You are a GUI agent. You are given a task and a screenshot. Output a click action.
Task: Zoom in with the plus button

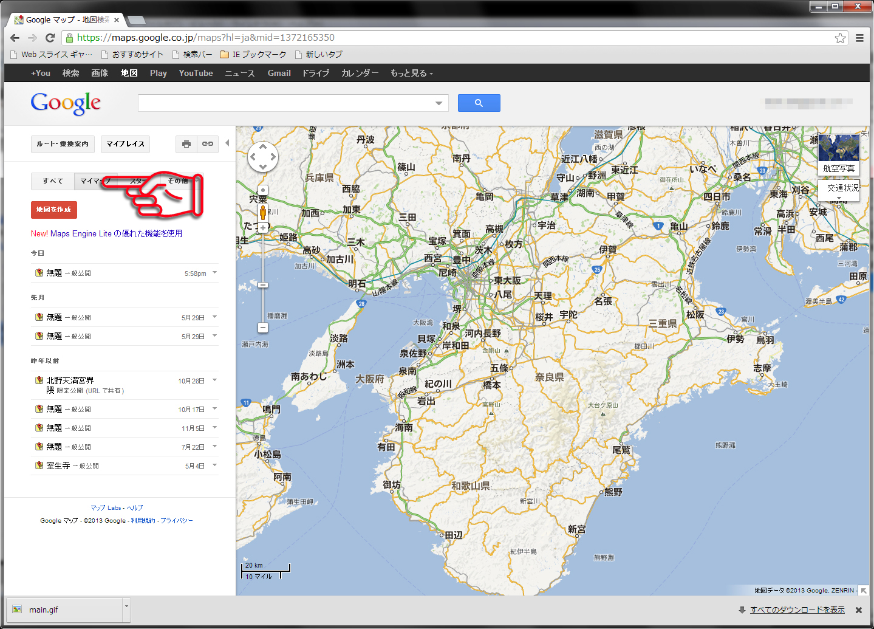pos(262,228)
